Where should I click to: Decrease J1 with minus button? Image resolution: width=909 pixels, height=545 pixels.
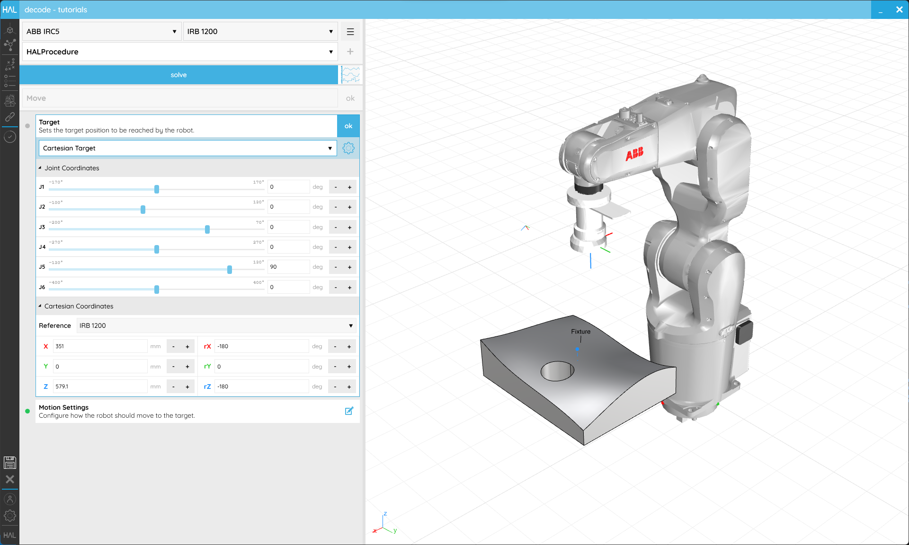[x=336, y=187]
